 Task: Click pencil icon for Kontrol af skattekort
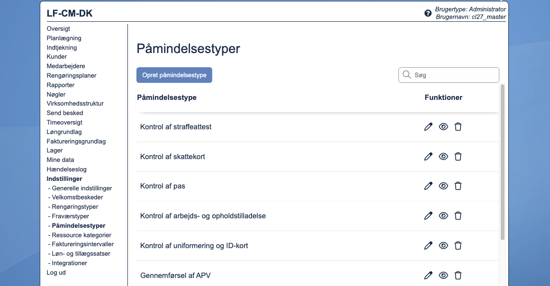click(x=428, y=157)
